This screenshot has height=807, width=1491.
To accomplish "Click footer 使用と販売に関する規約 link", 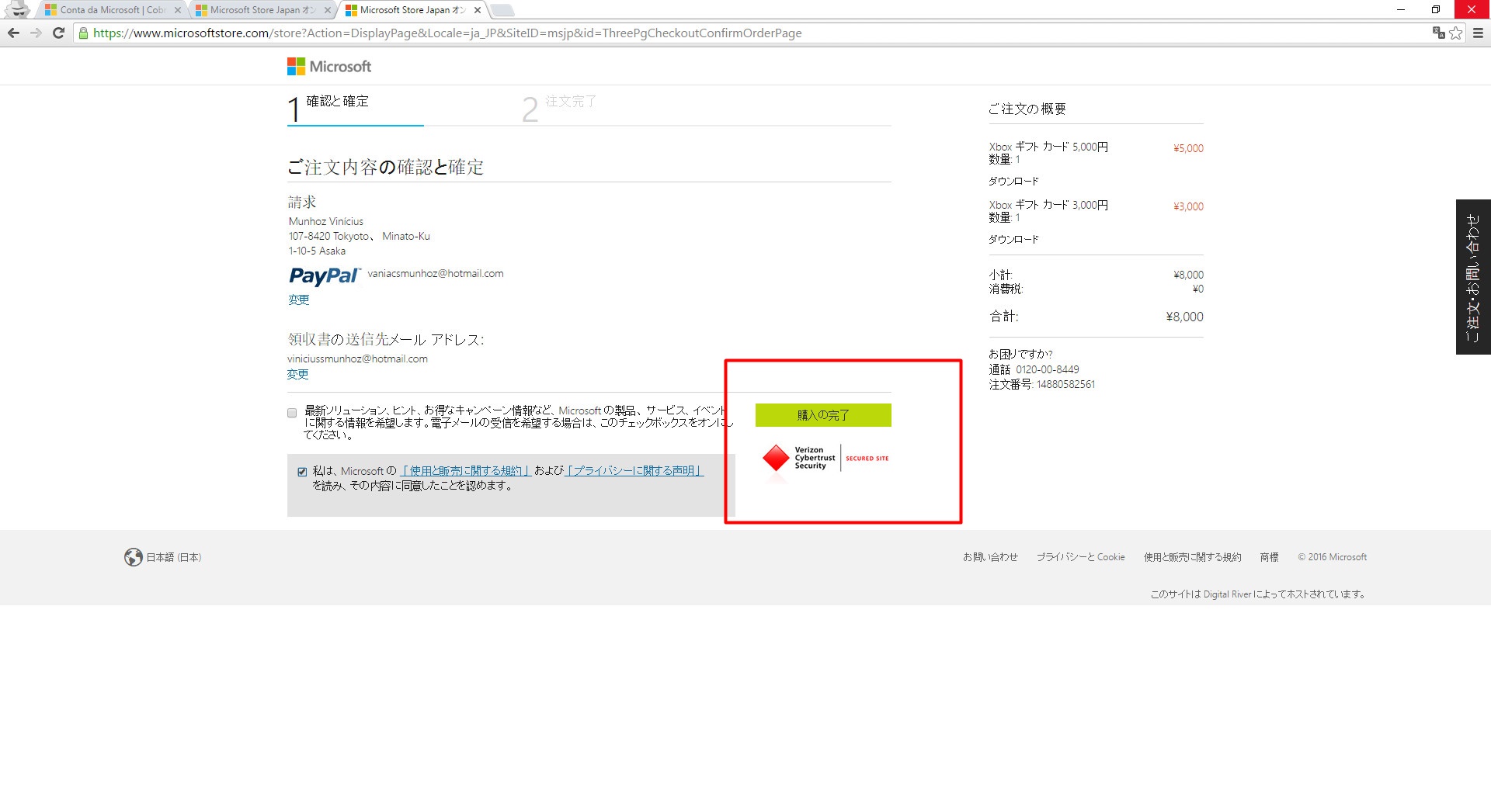I will click(x=1192, y=557).
